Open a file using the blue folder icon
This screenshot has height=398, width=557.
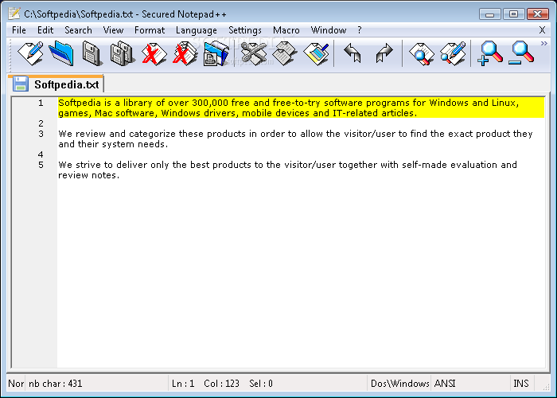[x=61, y=53]
